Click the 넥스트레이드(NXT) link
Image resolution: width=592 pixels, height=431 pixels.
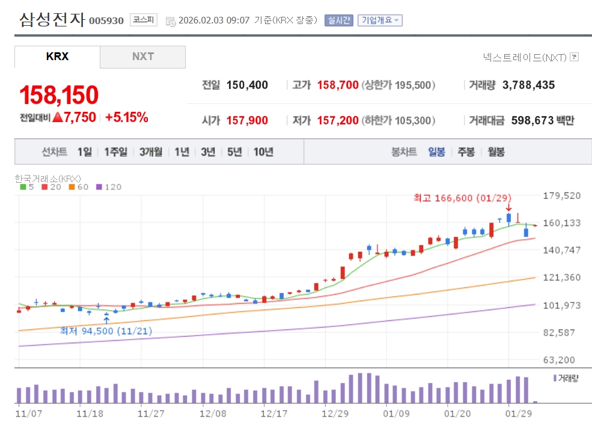click(x=525, y=58)
